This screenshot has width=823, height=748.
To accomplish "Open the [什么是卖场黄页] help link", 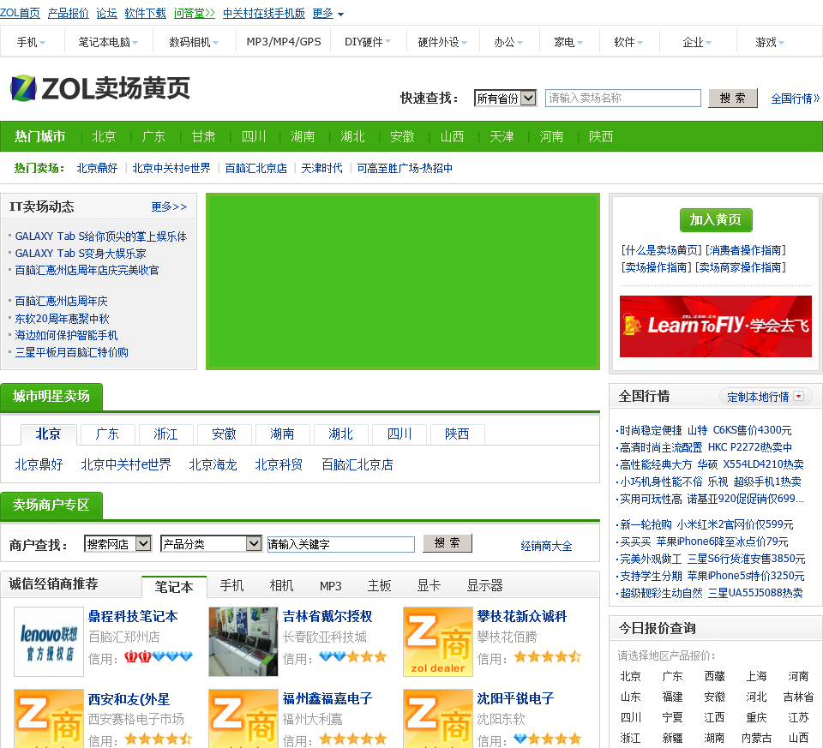I will [x=661, y=250].
